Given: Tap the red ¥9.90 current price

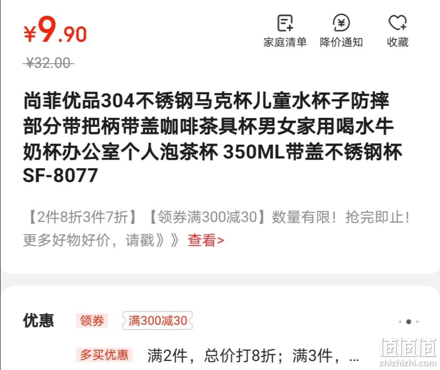Looking at the screenshot, I should coord(55,30).
